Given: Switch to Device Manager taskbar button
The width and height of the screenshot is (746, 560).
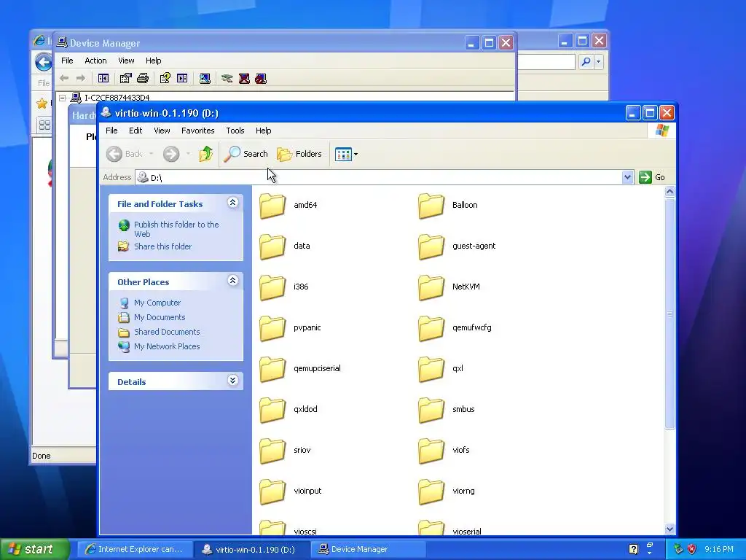Looking at the screenshot, I should click(x=366, y=549).
